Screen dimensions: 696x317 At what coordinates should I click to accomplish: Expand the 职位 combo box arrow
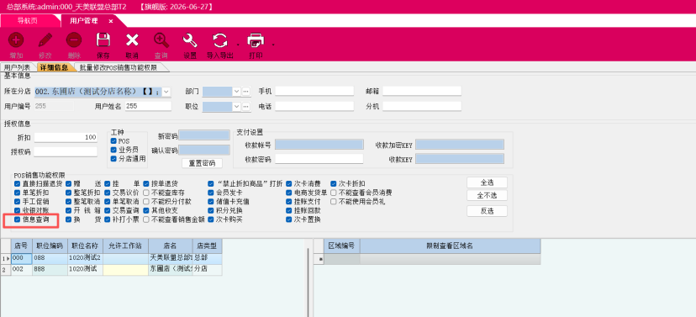[x=236, y=107]
